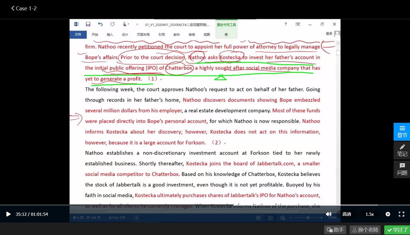Switch to the 引用 ribbon tab
The height and width of the screenshot is (235, 410).
[x=162, y=35]
